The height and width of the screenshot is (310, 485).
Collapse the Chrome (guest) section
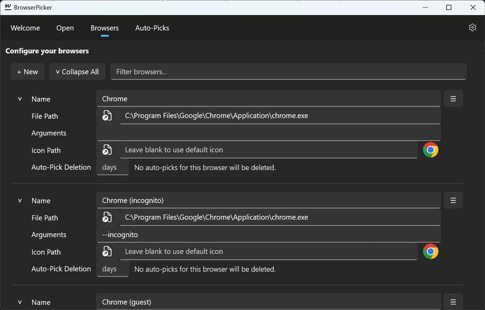point(20,302)
